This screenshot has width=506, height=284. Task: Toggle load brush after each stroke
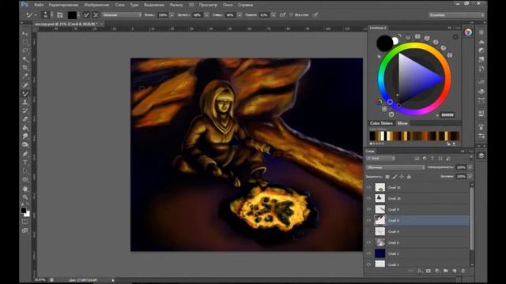[86, 15]
